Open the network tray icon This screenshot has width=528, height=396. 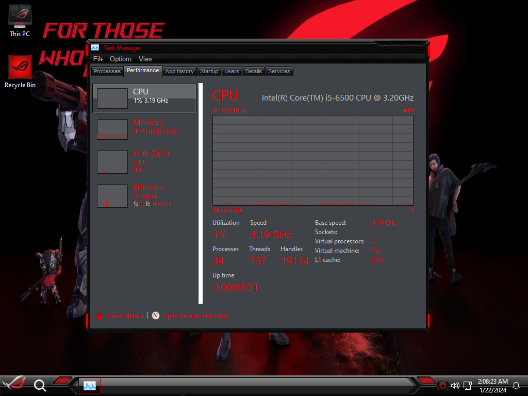tap(468, 385)
